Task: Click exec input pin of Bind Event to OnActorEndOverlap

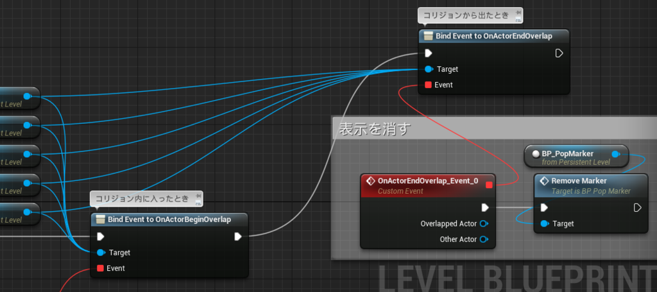Action: (x=428, y=53)
